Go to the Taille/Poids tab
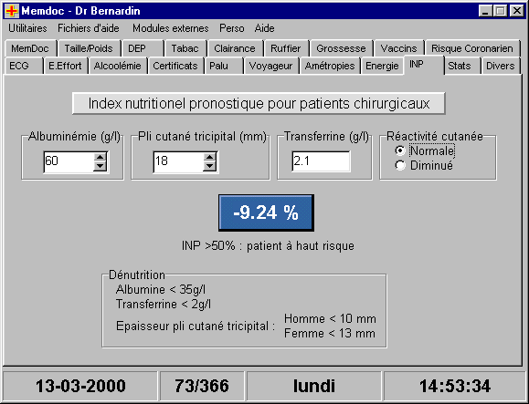Viewport: 529px width, 404px height. click(x=89, y=48)
